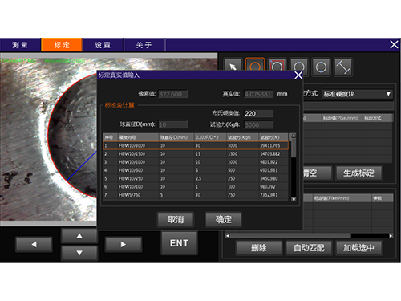
Task: Click the left arrow navigation button
Action: tap(34, 244)
